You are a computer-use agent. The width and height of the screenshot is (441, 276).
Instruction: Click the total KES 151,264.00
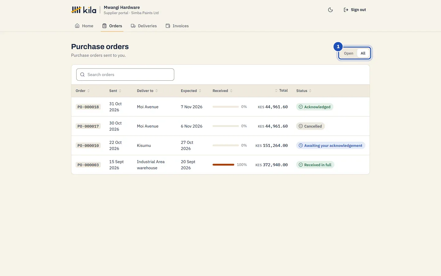[x=272, y=145]
